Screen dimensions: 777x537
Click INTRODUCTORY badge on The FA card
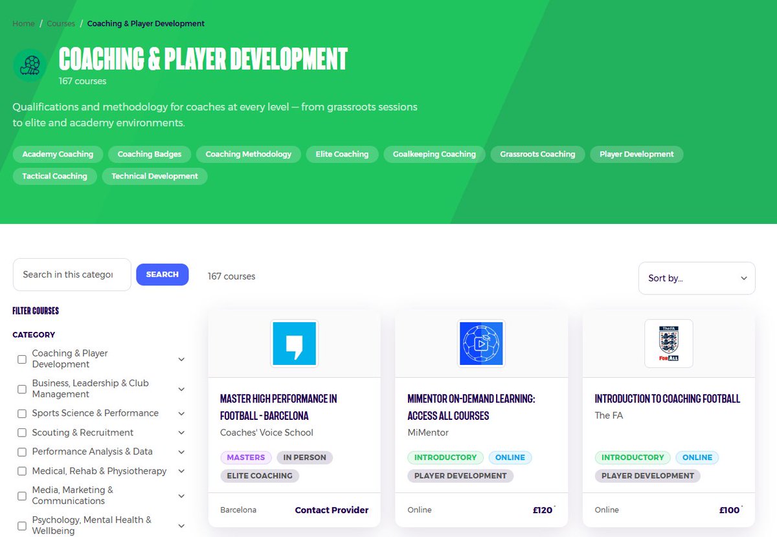633,457
